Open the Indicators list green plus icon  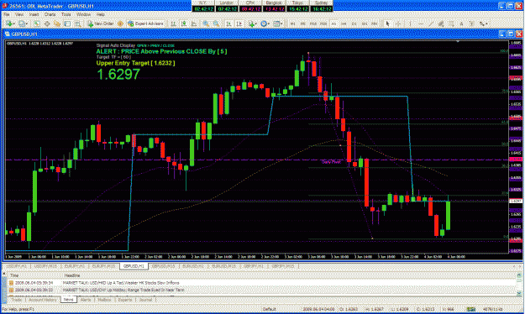click(251, 24)
